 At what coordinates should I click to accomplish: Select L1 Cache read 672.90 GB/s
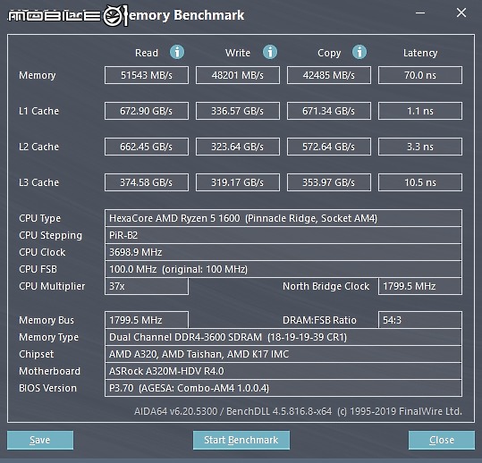click(147, 111)
